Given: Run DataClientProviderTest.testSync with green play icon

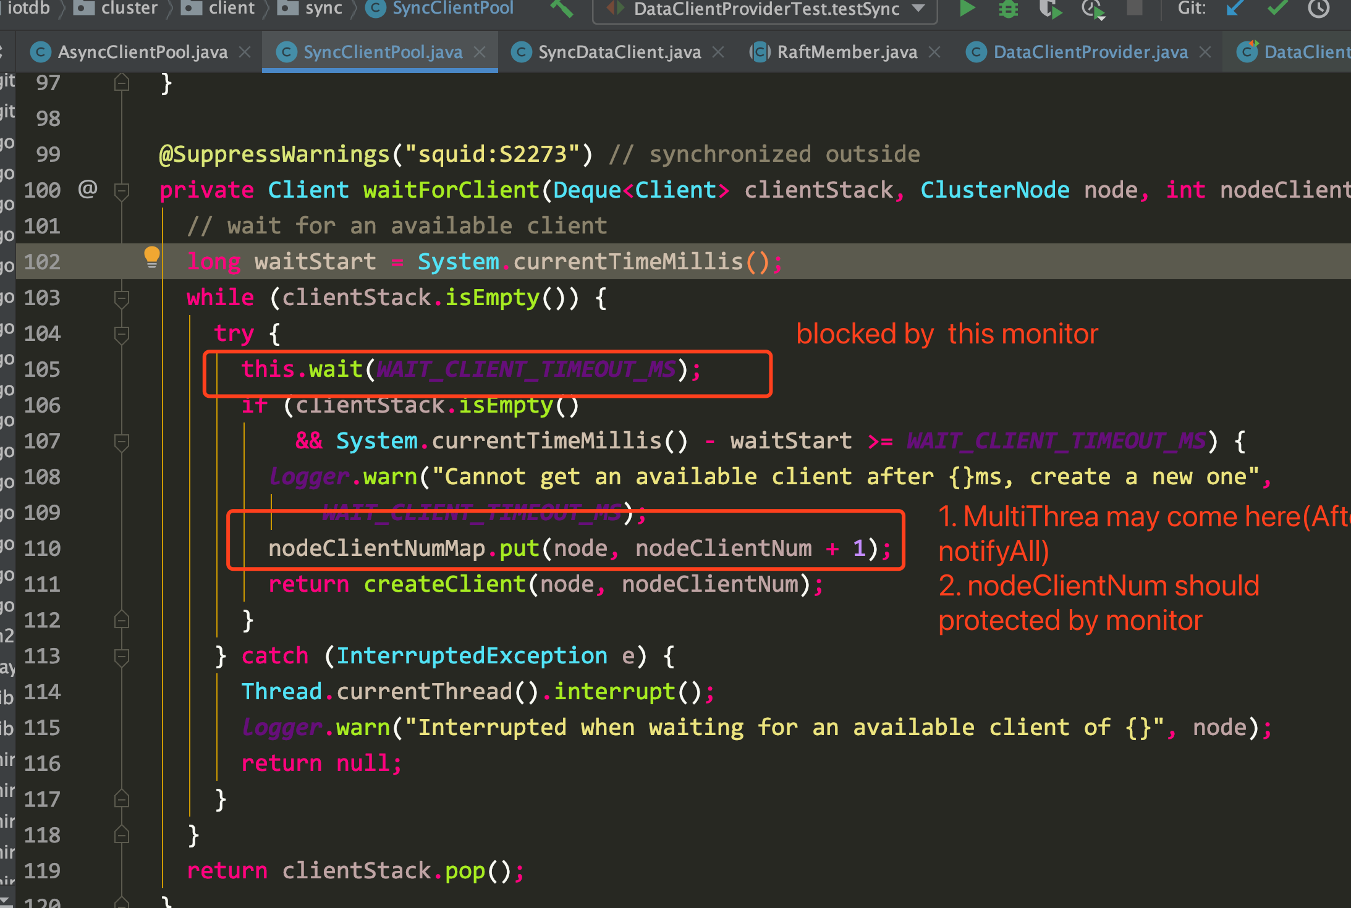Looking at the screenshot, I should [967, 8].
